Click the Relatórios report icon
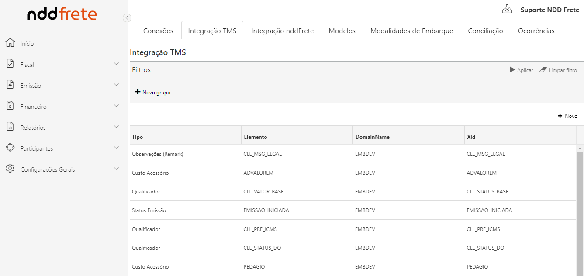584x276 pixels. click(10, 127)
